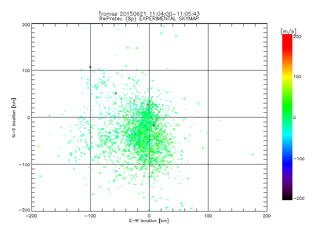The image size is (314, 235).
Task: Click the N-S axis tick label "-100"
Action: point(24,164)
